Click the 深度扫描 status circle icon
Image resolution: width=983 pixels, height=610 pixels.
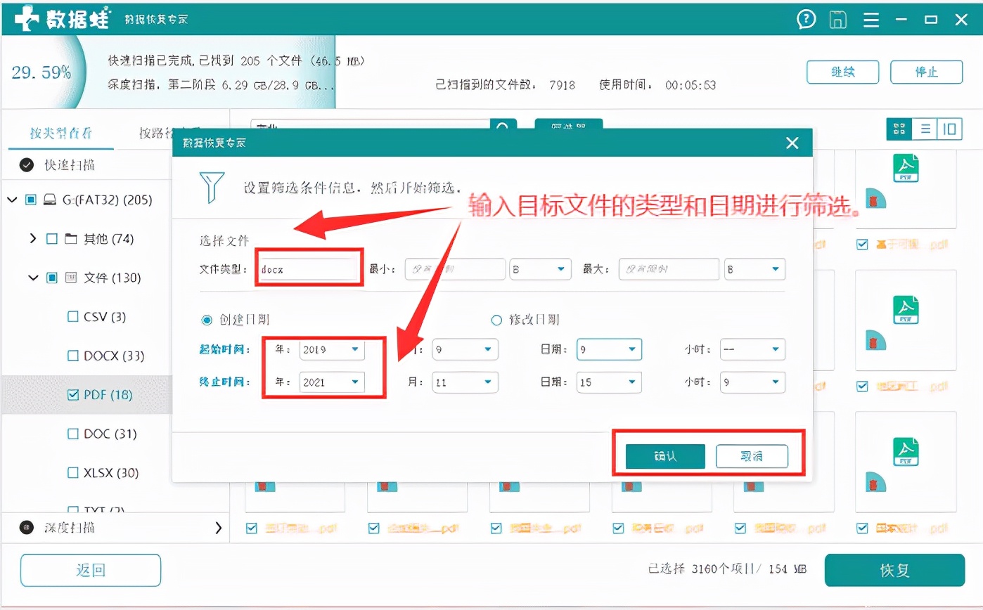click(27, 528)
